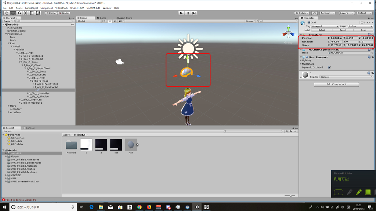
Task: Collapse the Pikali(Clone) hierarchy item
Action: click(6, 34)
